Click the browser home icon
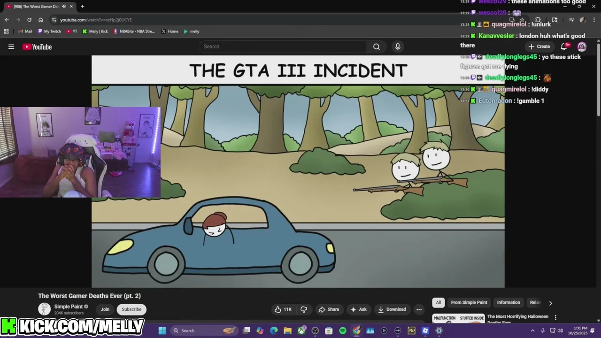Viewport: 601px width, 338px height. tap(40, 20)
